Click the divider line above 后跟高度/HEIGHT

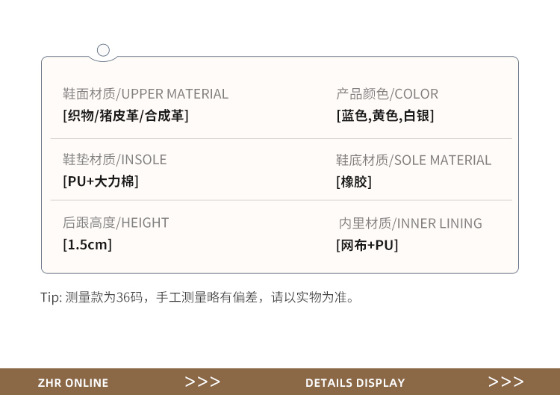281,200
